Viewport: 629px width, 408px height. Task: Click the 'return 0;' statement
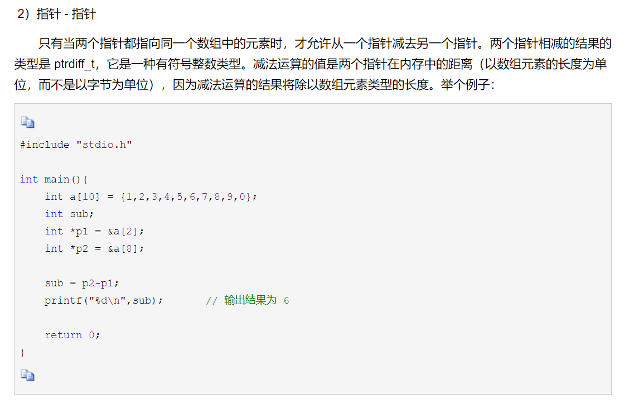point(72,335)
